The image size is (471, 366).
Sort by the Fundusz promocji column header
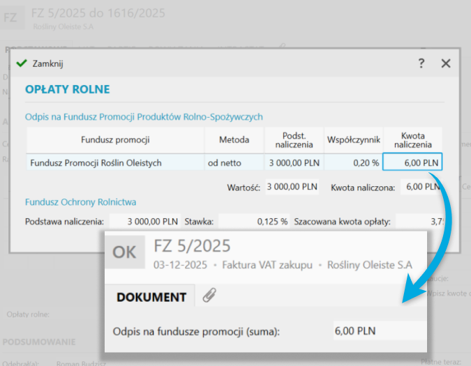(115, 140)
